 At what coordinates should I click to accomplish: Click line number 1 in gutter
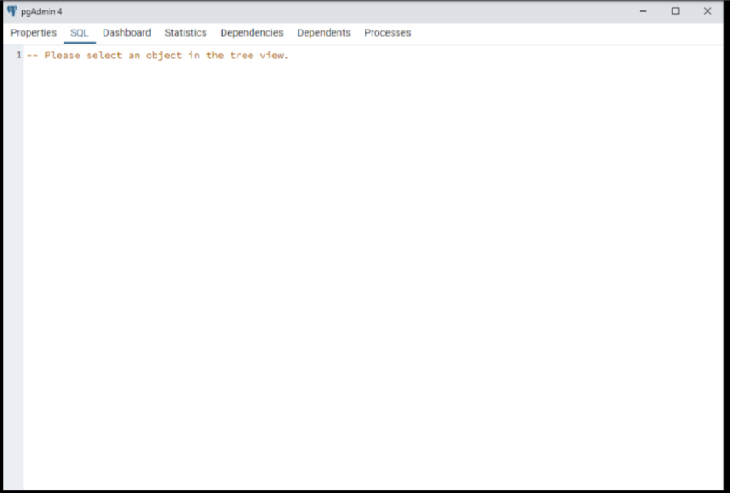pos(18,56)
